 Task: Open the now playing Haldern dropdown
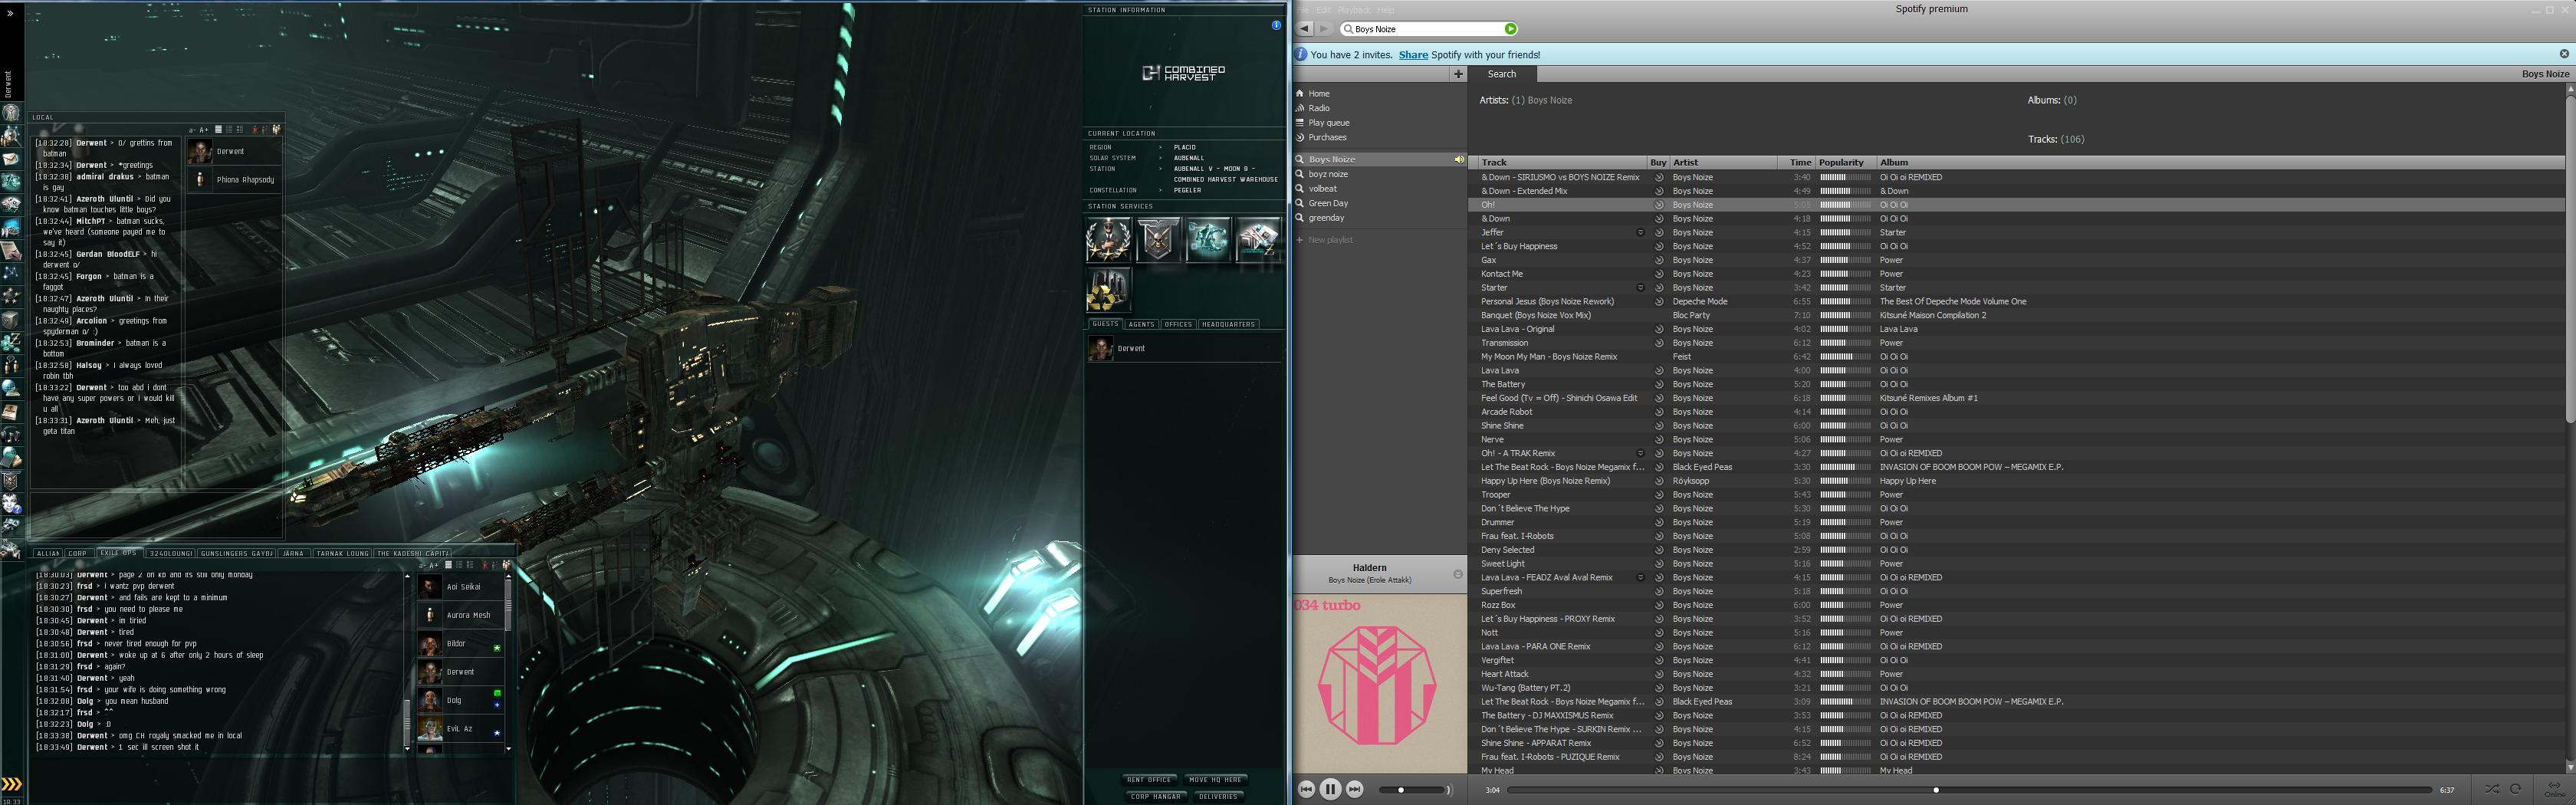[1458, 574]
